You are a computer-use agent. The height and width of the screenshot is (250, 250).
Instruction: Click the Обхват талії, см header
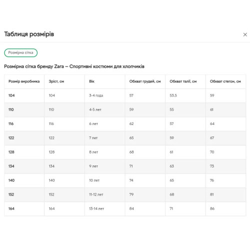(x=183, y=81)
